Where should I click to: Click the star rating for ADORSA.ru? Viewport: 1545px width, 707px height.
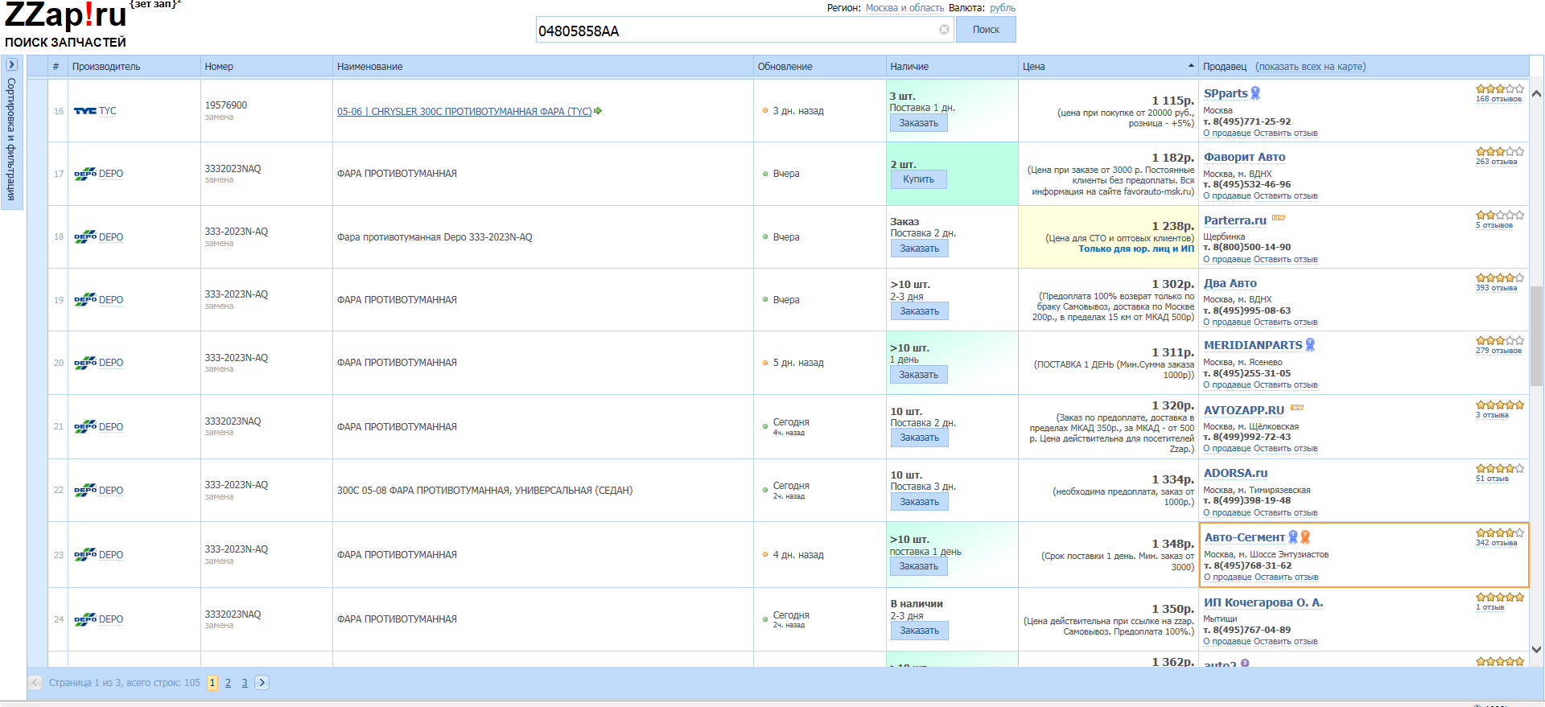(x=1500, y=468)
